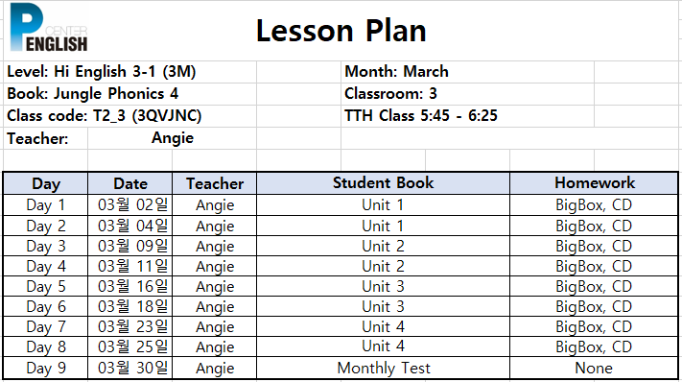Click the Day 9 cell
Viewport: 682px width, 382px height.
(x=46, y=368)
